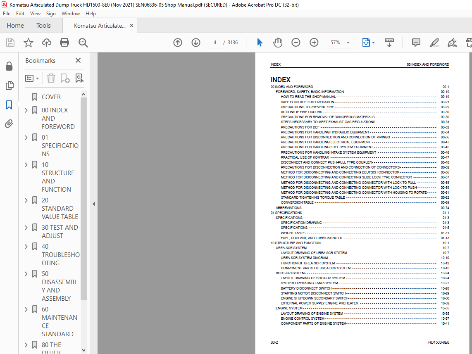
Task: Save the file with the floppy disk icon
Action: (x=10, y=43)
